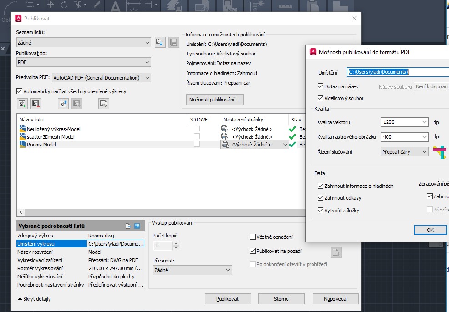Open the Předvolba PDF dropdown
449x312 pixels.
tap(101, 78)
